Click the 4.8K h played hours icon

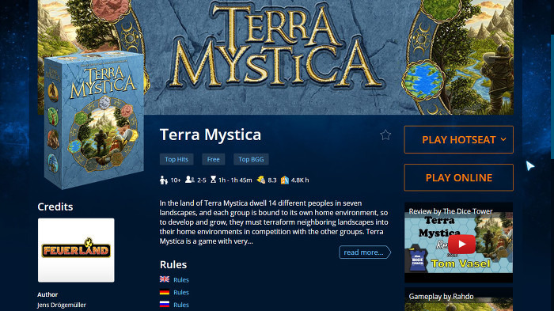point(284,180)
